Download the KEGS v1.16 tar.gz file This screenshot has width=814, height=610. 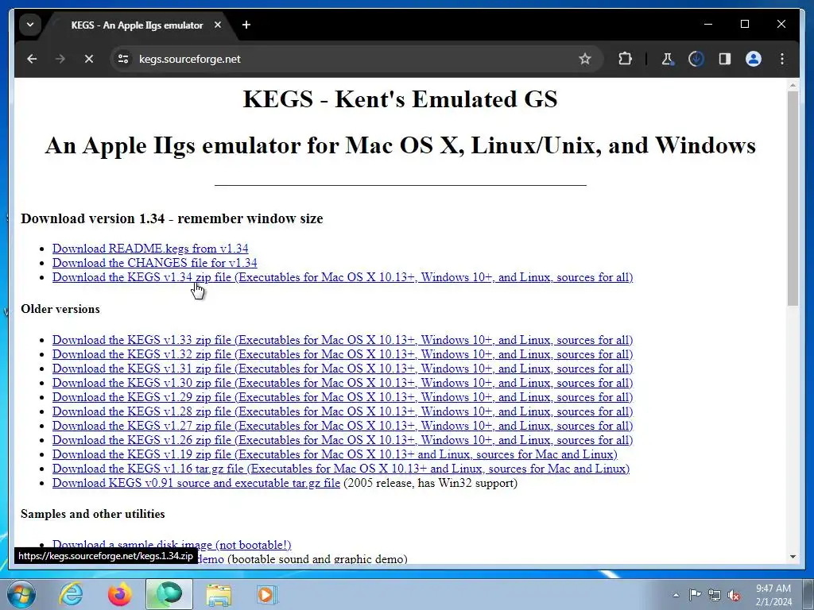point(340,469)
